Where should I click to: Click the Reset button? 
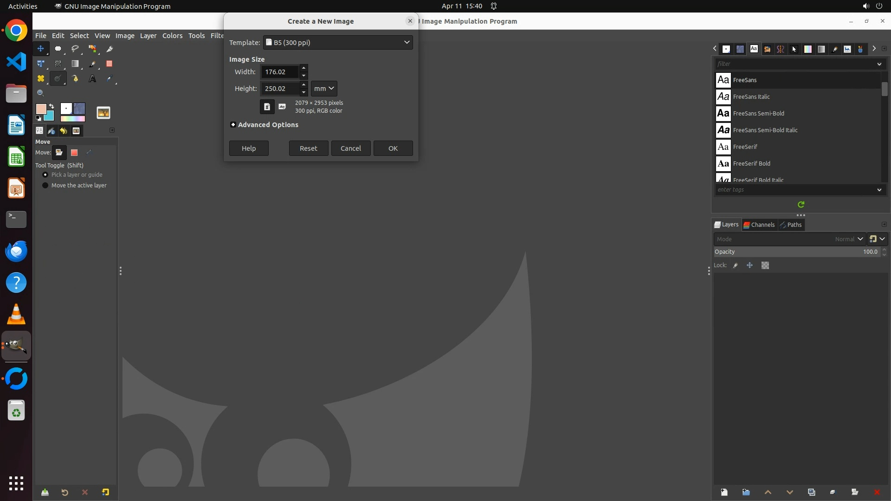pyautogui.click(x=308, y=148)
